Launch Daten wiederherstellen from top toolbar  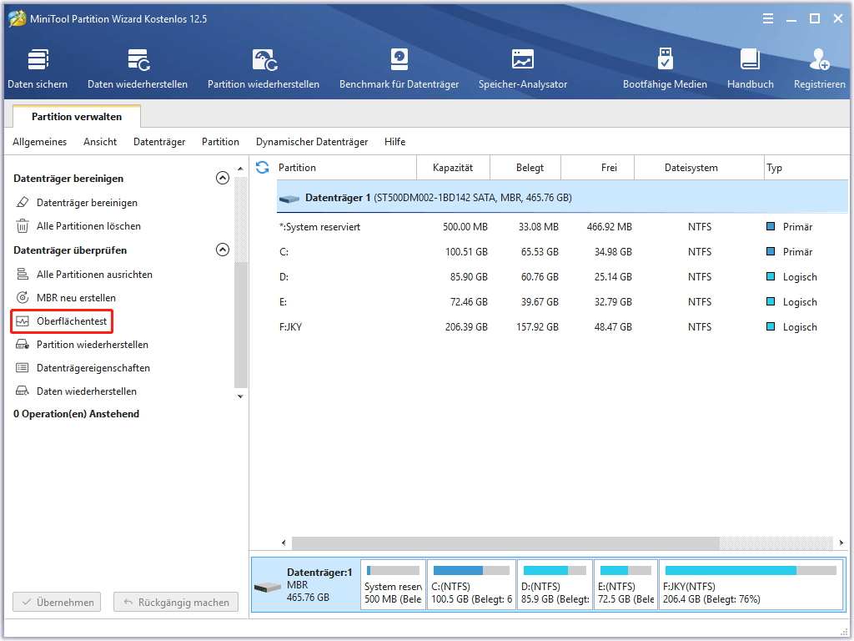138,68
